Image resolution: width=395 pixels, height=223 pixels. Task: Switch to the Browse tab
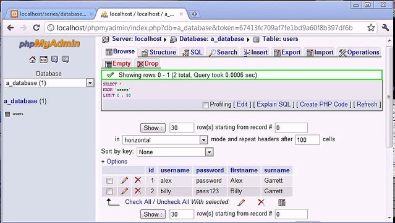(x=120, y=51)
